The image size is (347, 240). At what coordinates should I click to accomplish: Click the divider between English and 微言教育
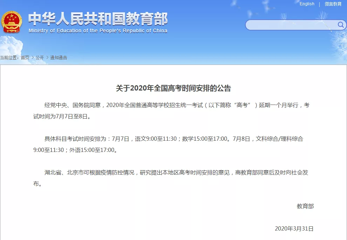(x=319, y=4)
